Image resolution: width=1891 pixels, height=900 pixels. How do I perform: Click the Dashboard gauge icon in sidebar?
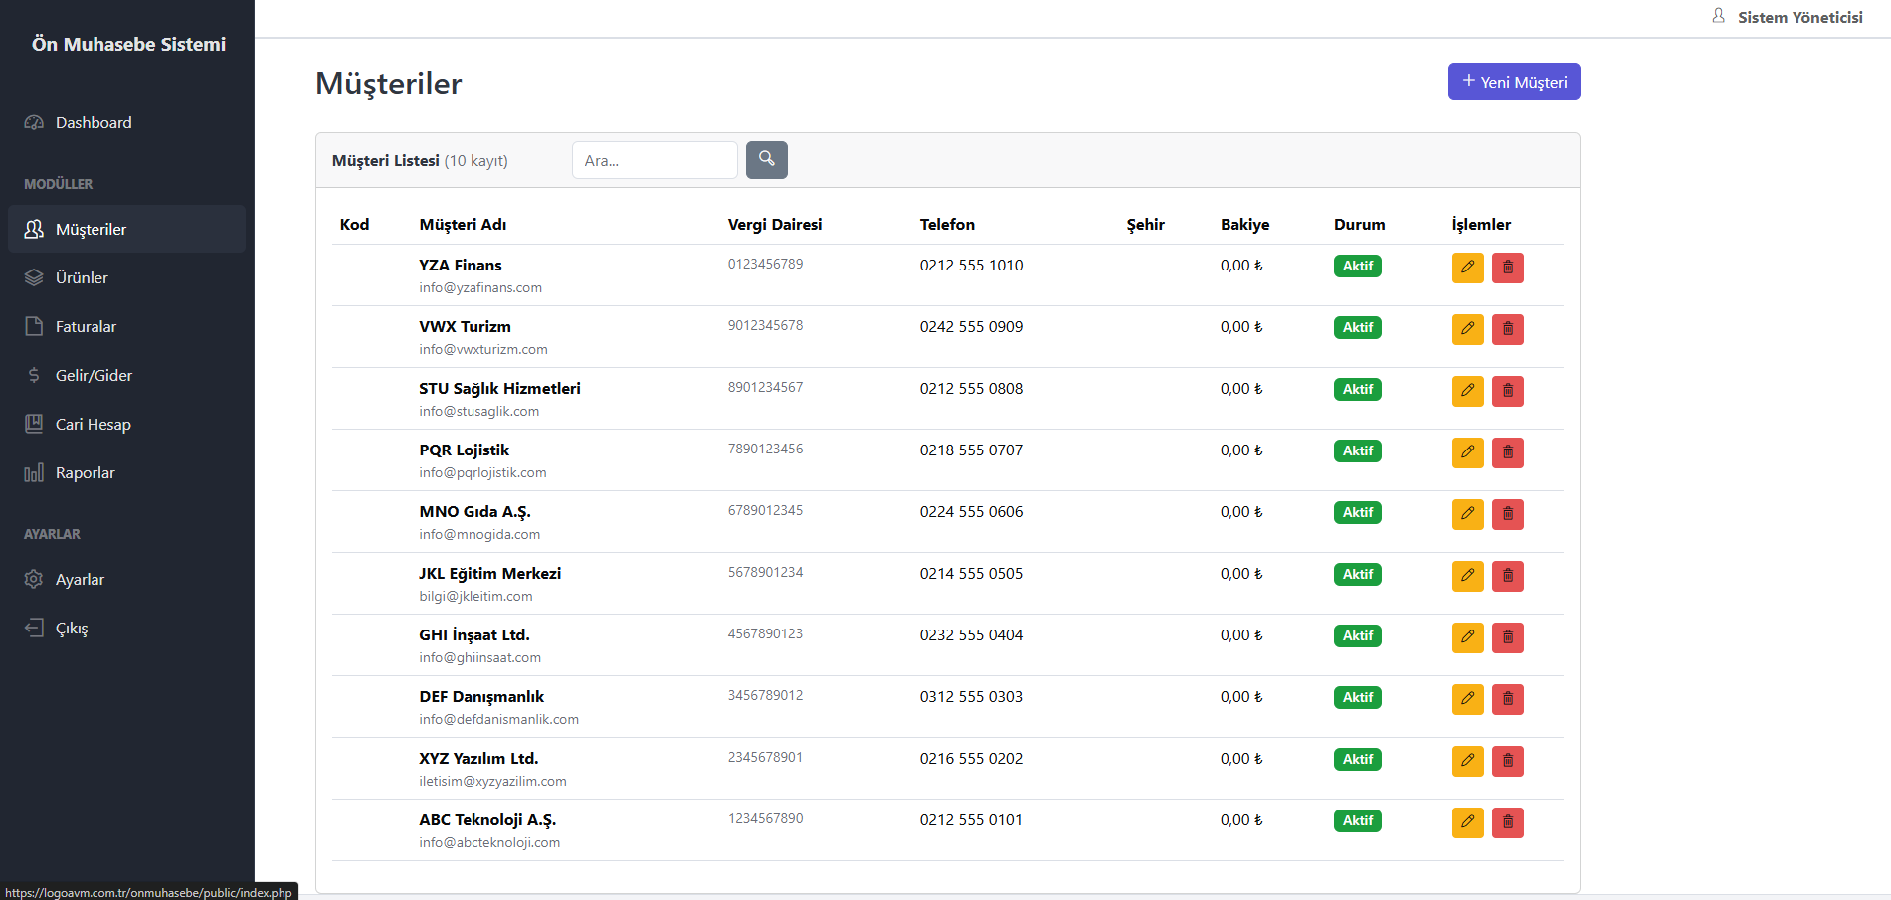pyautogui.click(x=34, y=122)
